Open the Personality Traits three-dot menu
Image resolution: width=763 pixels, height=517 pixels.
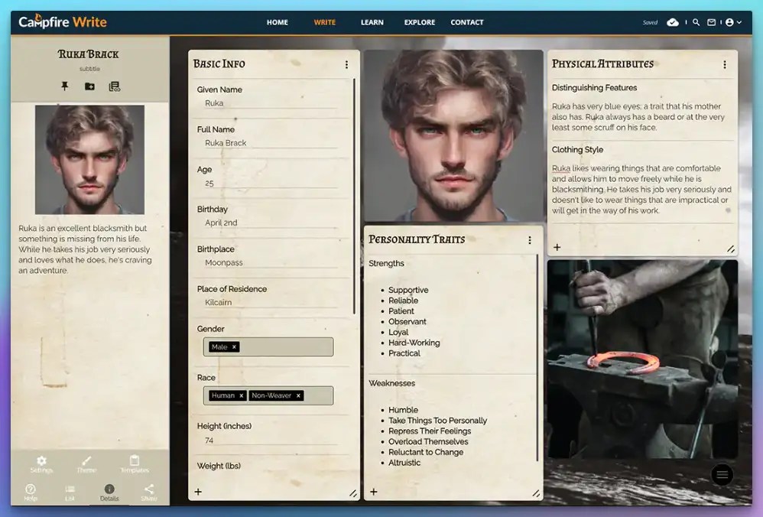[x=529, y=240]
